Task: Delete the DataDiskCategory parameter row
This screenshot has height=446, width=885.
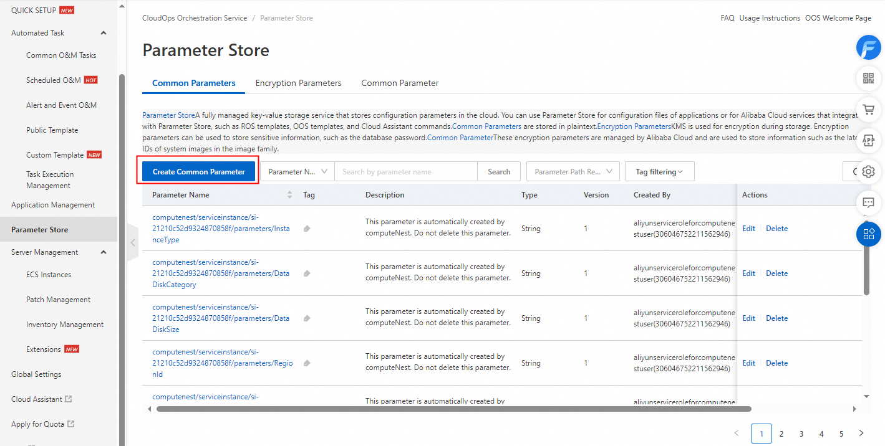Action: click(776, 273)
